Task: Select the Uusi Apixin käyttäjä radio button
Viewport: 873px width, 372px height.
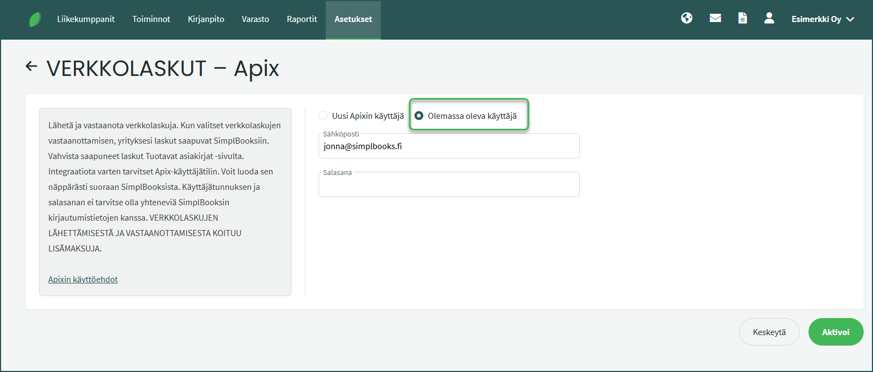Action: click(324, 116)
